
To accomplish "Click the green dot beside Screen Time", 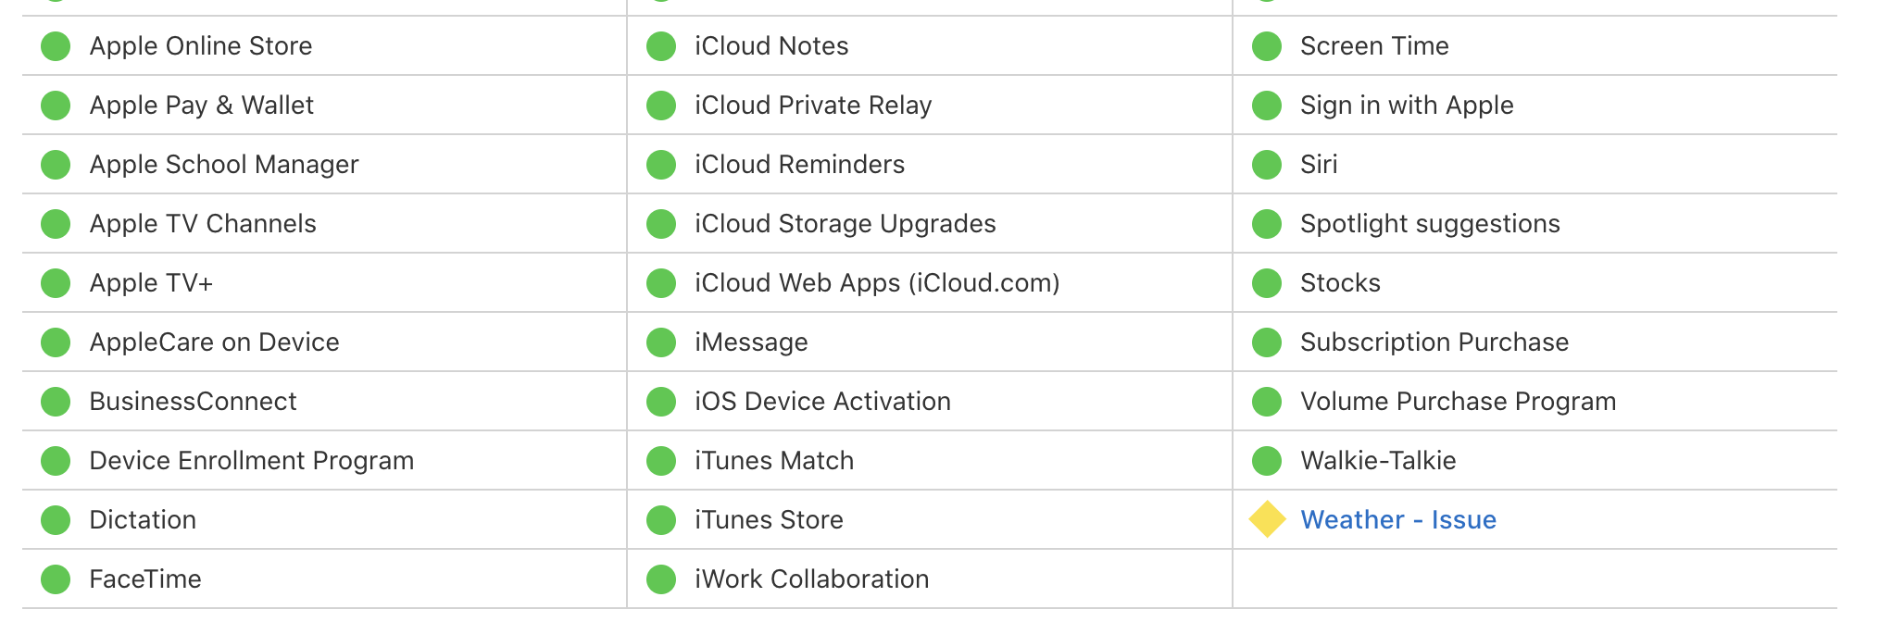I will click(x=1267, y=46).
